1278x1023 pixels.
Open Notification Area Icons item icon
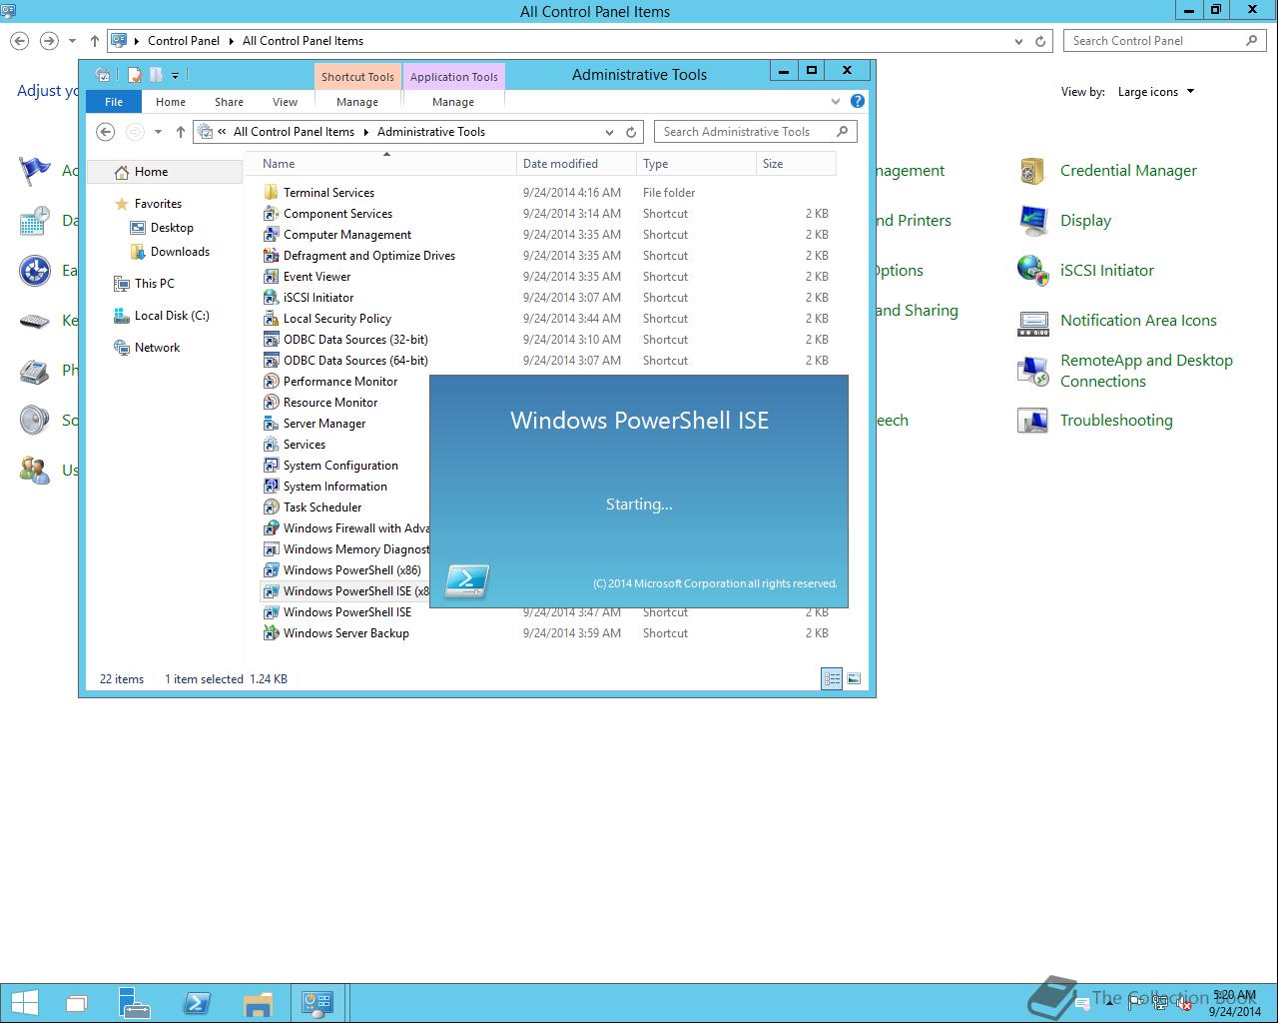pyautogui.click(x=1032, y=321)
